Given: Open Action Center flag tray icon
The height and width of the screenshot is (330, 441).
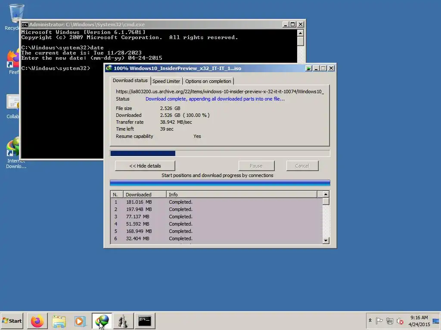Looking at the screenshot, I should coord(379,321).
